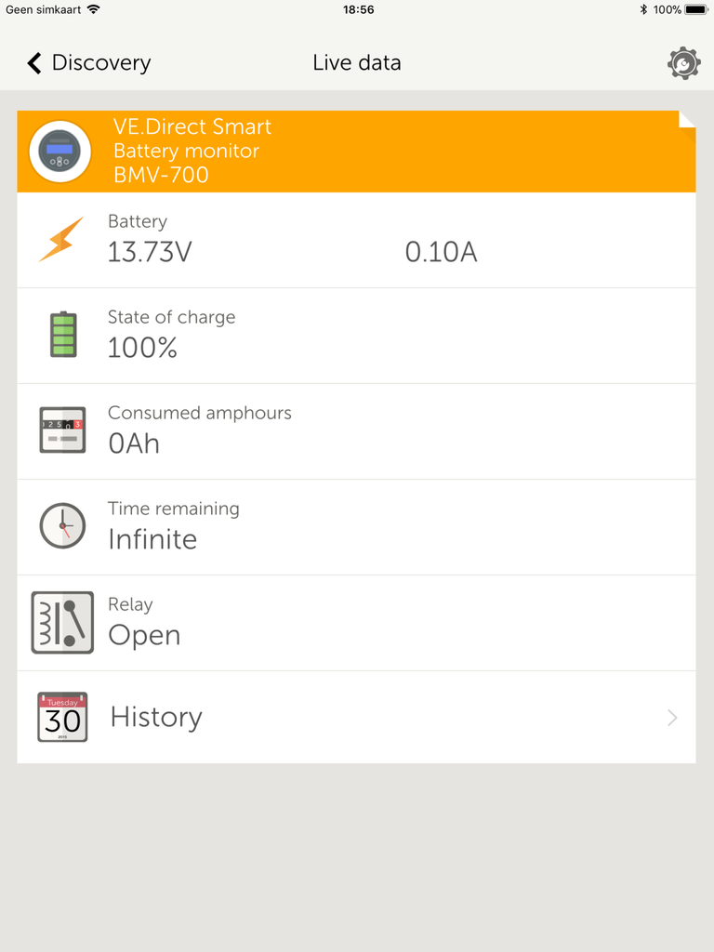Flip the folded page corner
Screen dimensions: 714x952
point(687,120)
